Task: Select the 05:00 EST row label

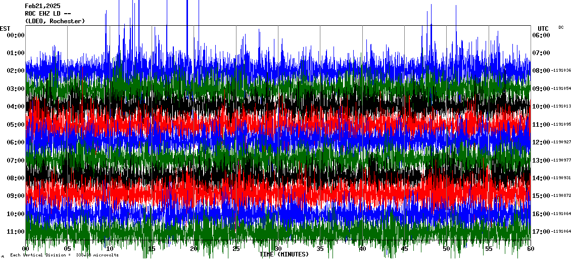Action: click(x=16, y=125)
